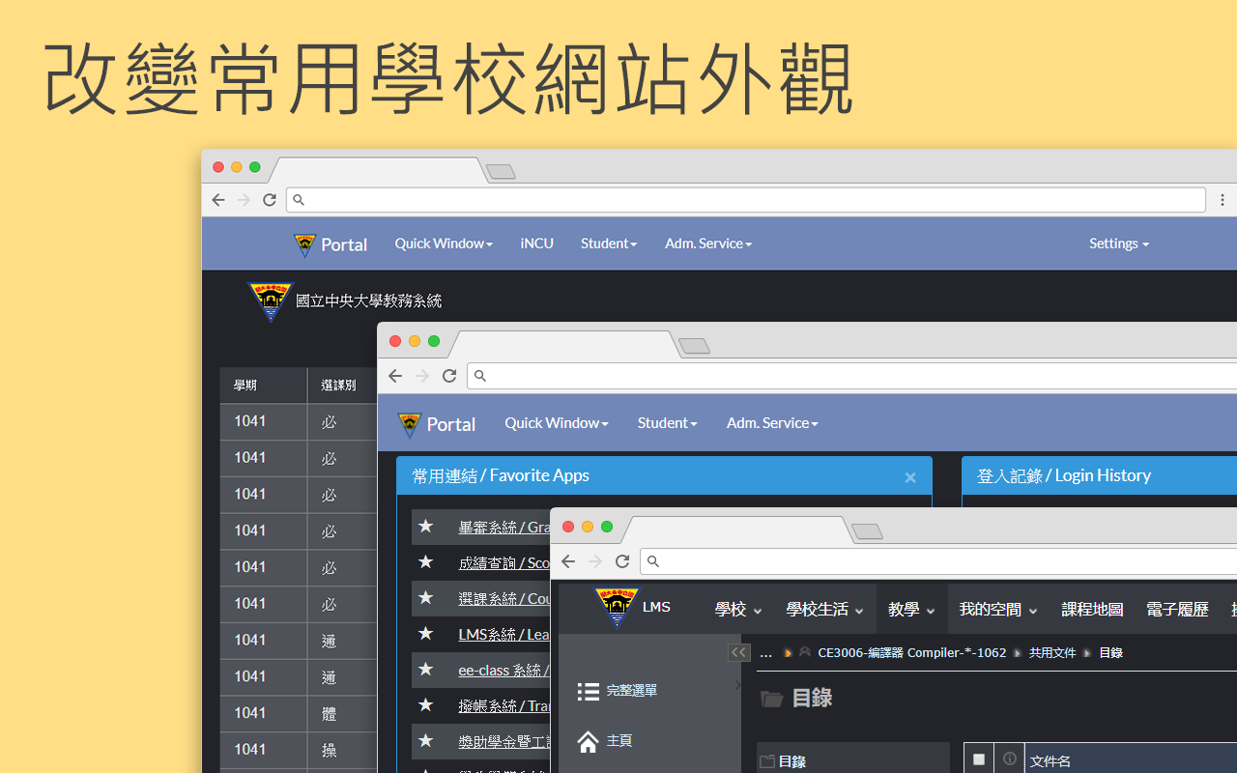Open the LMS系統 link
This screenshot has width=1237, height=773.
504,635
